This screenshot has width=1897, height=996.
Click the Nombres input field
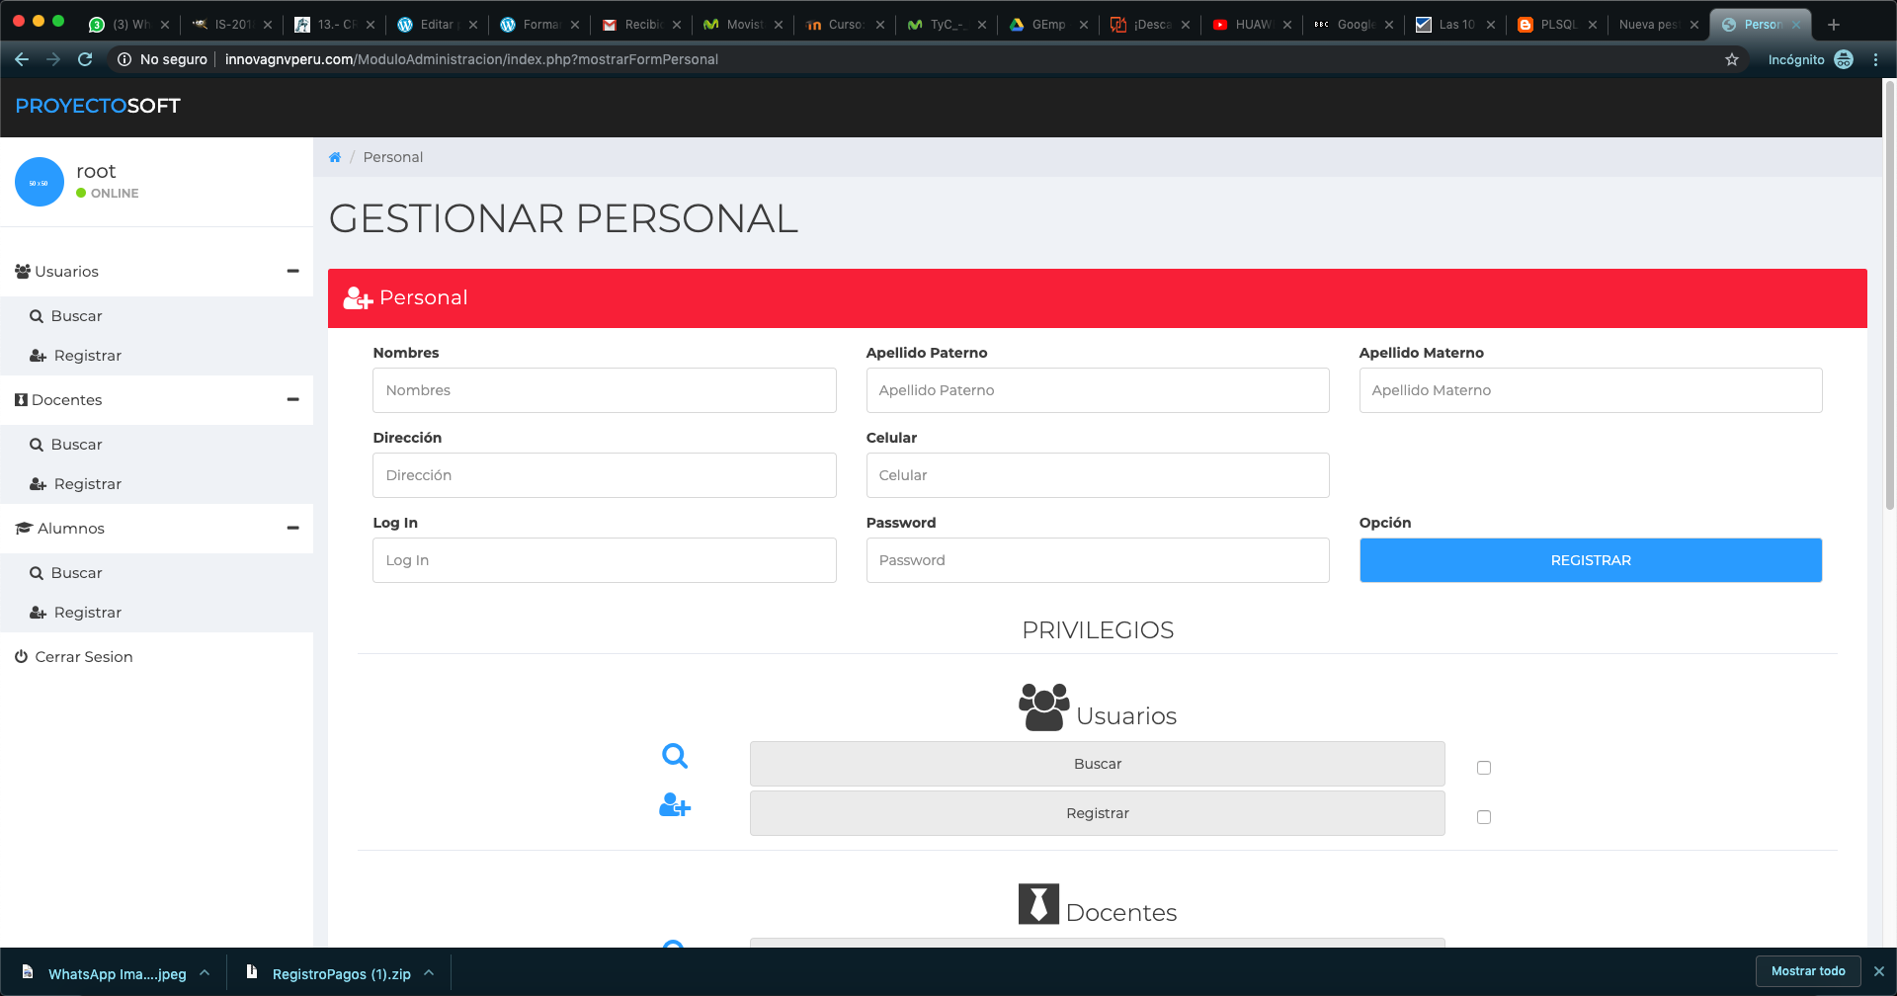coord(604,390)
